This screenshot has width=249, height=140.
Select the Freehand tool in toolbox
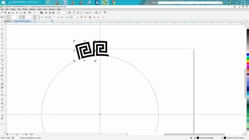2,41
